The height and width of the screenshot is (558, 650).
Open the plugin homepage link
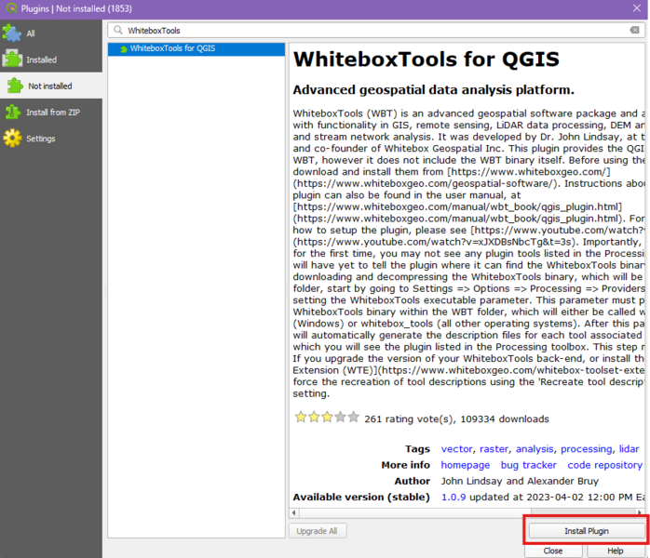pos(465,465)
